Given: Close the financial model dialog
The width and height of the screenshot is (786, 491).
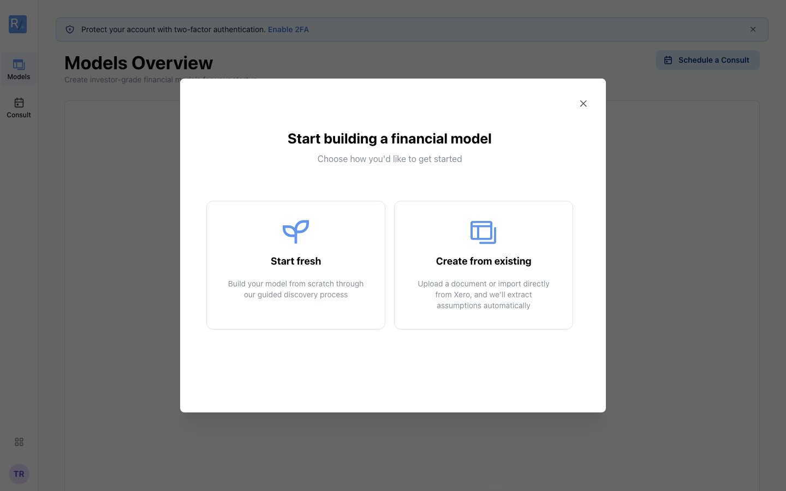Looking at the screenshot, I should tap(583, 104).
